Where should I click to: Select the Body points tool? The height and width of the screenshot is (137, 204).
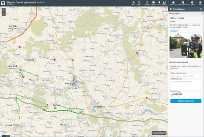click(x=159, y=3)
